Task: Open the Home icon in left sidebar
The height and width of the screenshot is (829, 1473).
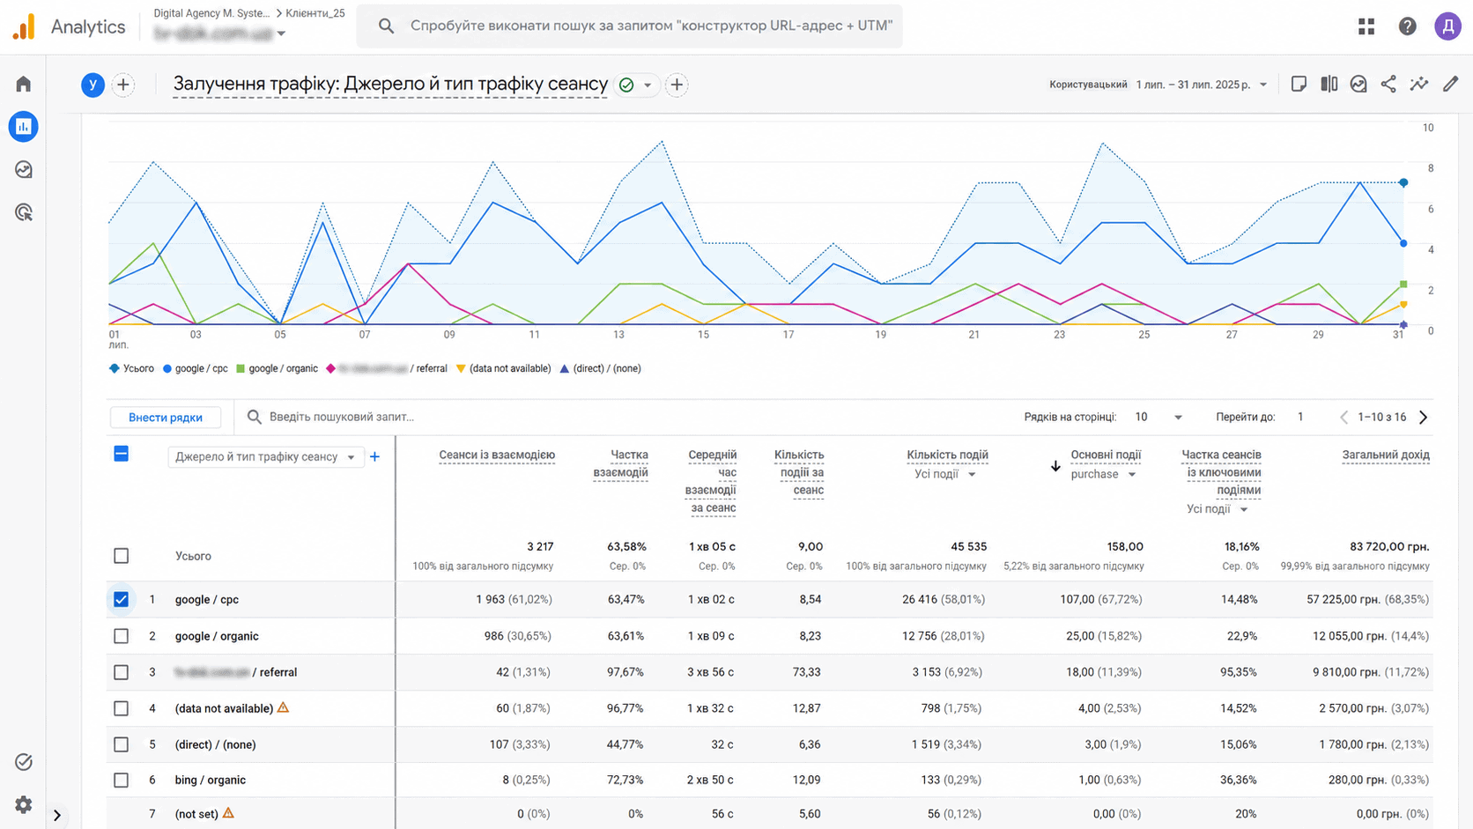Action: [x=24, y=84]
